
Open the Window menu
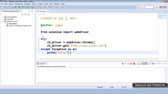[57, 4]
